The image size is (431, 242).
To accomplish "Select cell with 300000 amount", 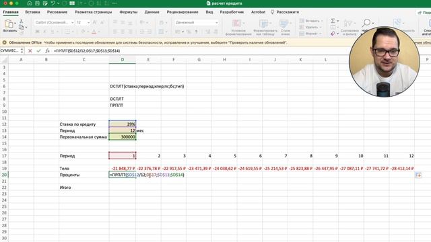I will [123, 136].
